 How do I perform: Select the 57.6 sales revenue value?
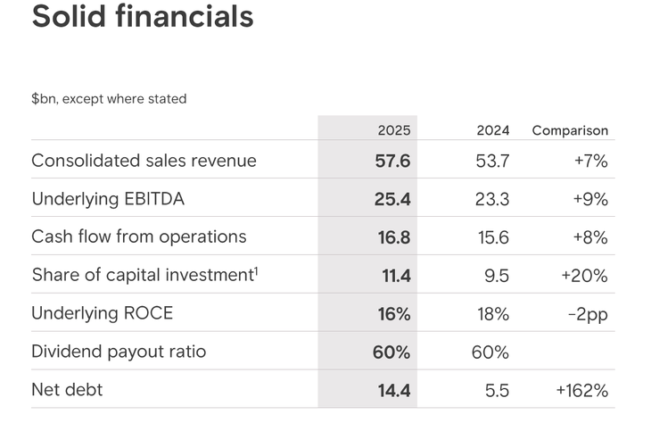tap(392, 162)
